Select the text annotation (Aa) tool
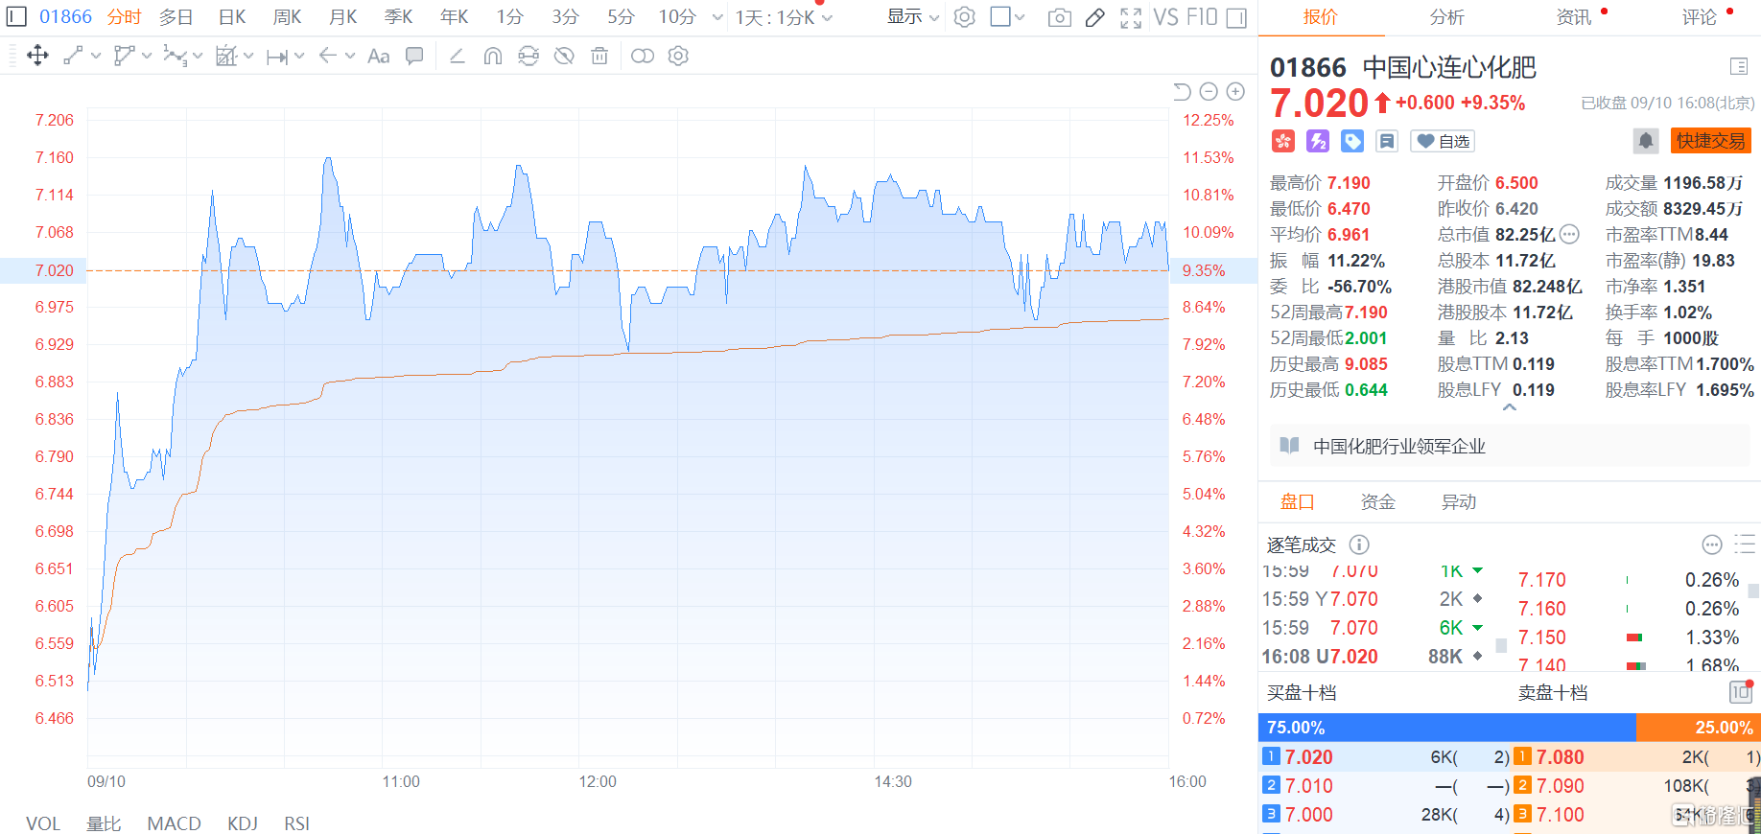The height and width of the screenshot is (834, 1761). coord(379,57)
